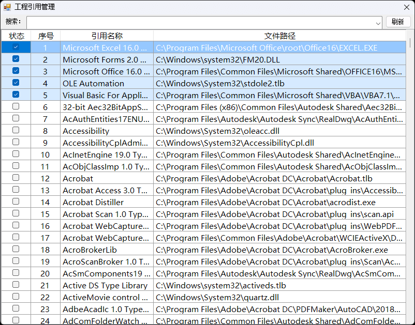This screenshot has height=325, width=415.
Task: Check the AcroBrokerLib reference box
Action: pyautogui.click(x=16, y=249)
